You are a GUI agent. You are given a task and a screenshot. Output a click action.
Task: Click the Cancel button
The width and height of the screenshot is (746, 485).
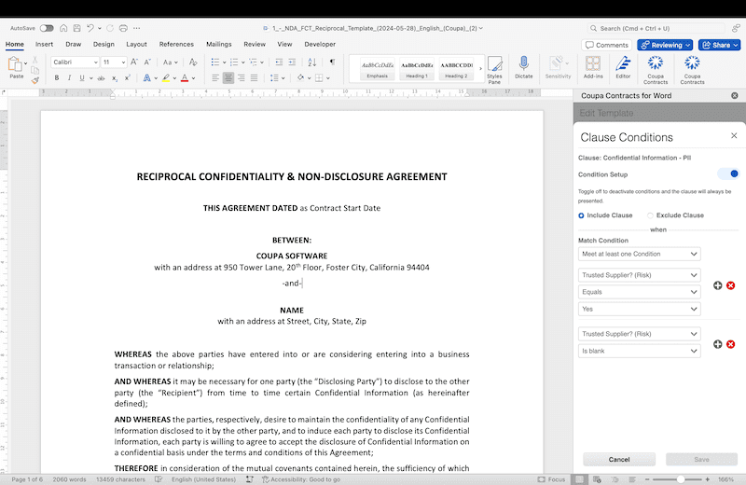[x=619, y=459]
